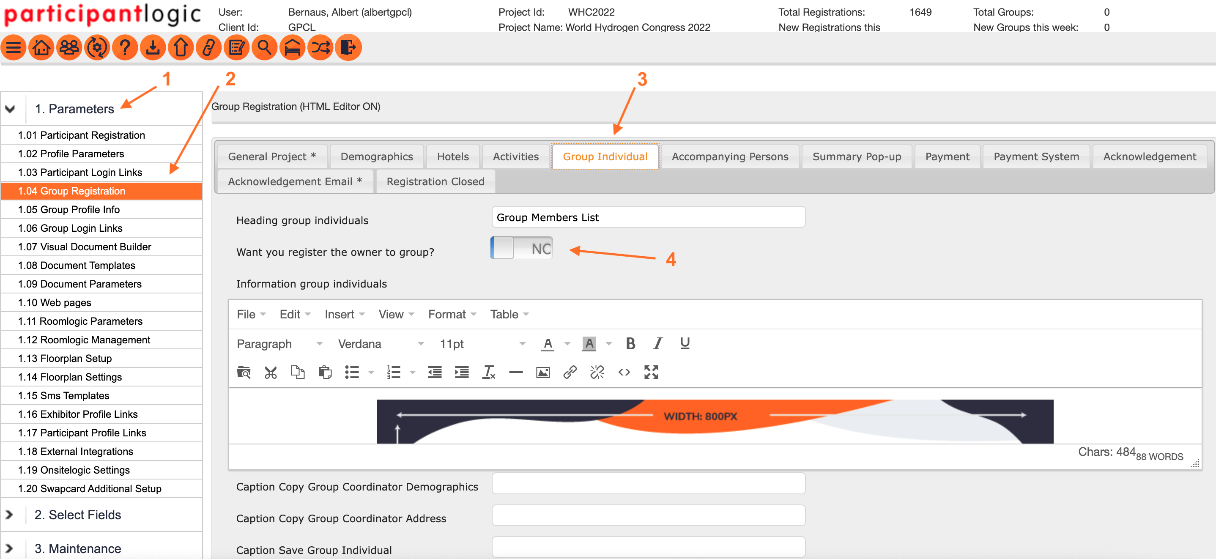The height and width of the screenshot is (559, 1216).
Task: Open source code view in editor
Action: 624,373
